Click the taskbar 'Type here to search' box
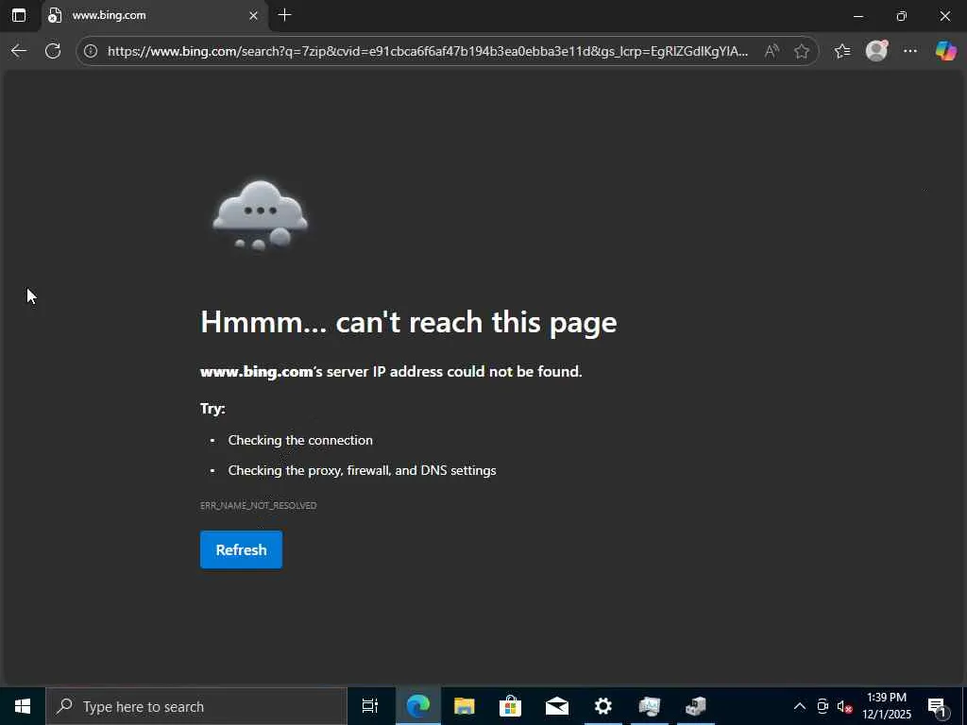967x725 pixels. [196, 706]
